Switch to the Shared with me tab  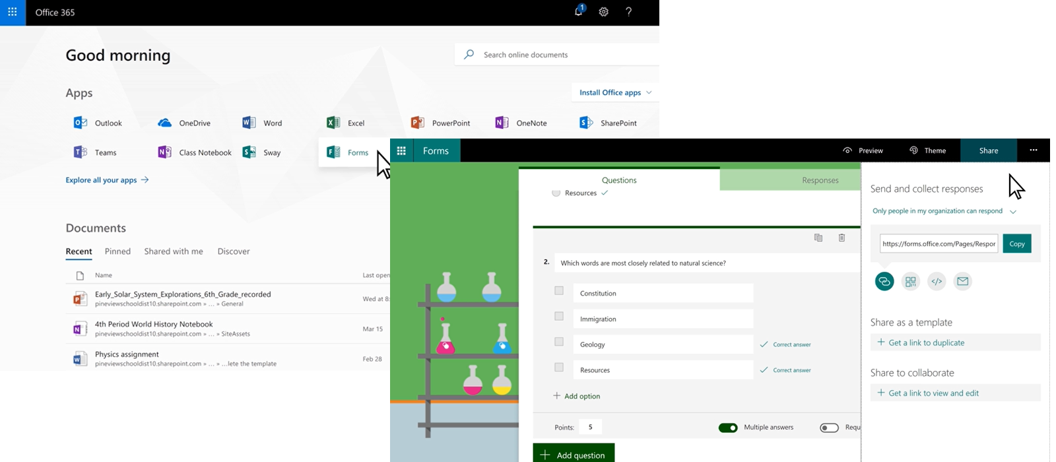(174, 251)
